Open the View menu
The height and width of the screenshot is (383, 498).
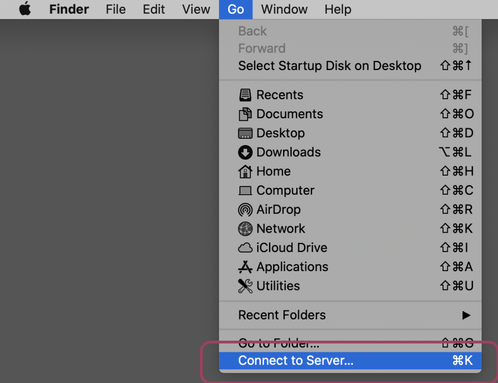[x=196, y=9]
